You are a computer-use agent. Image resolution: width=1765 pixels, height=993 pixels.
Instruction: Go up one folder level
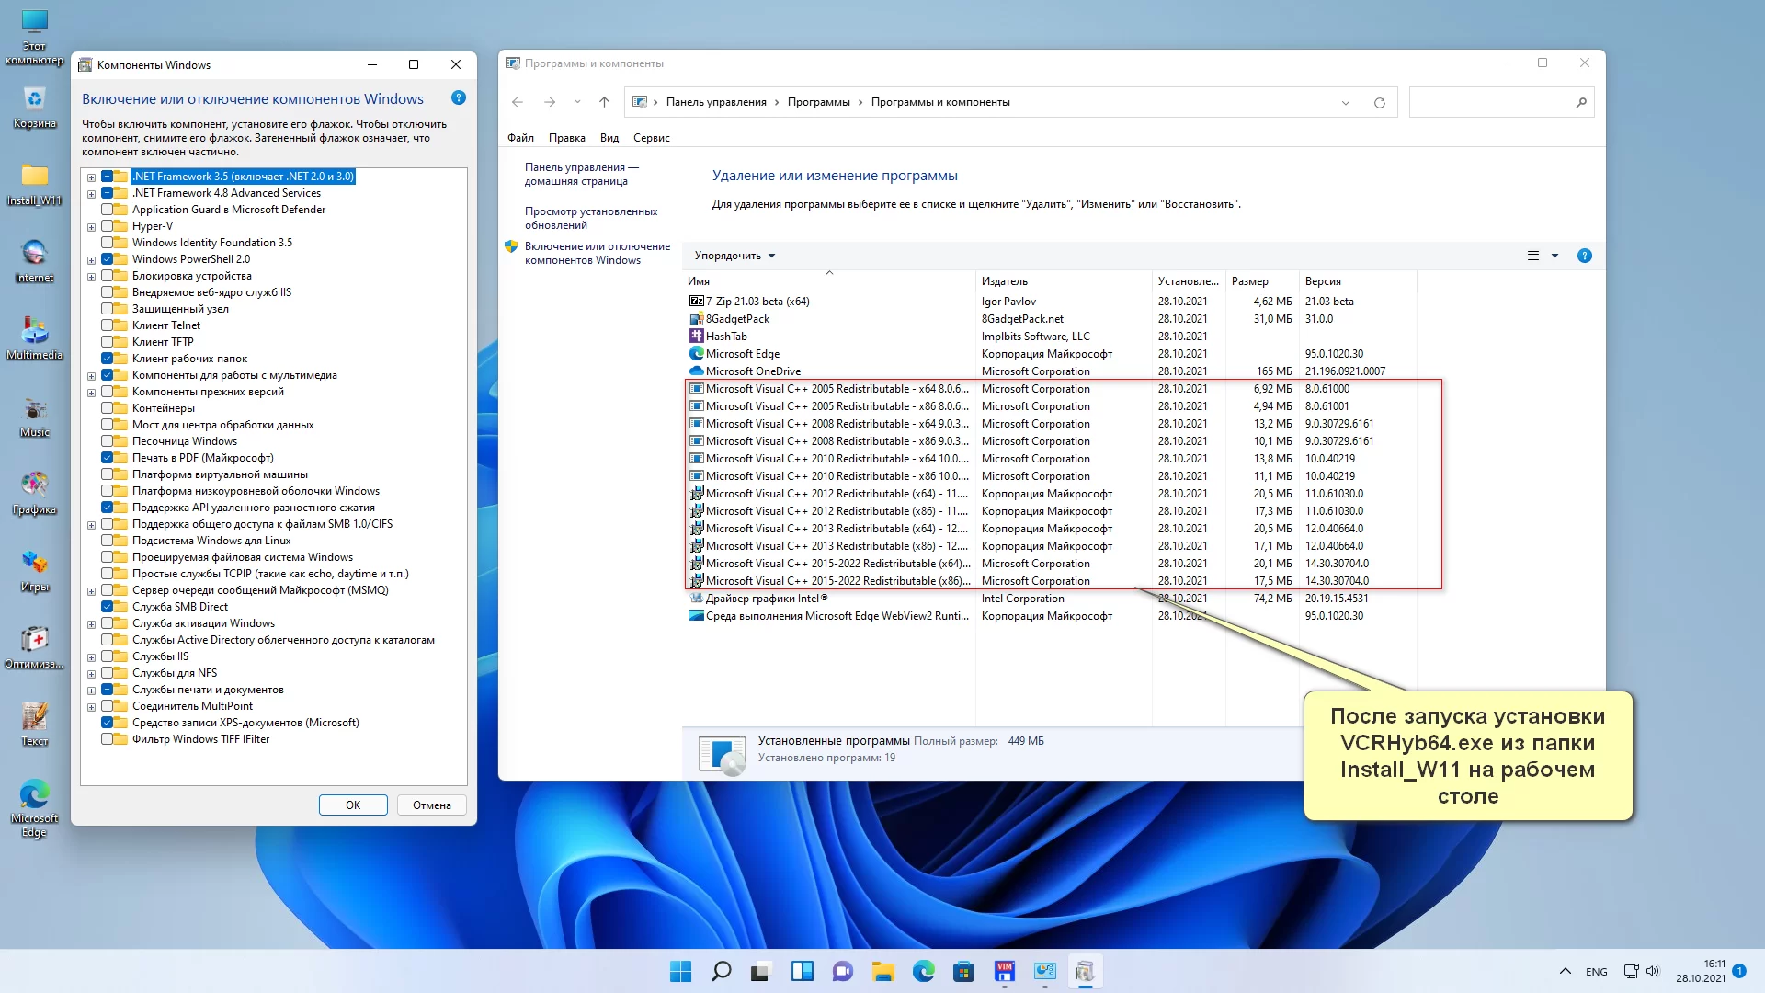tap(604, 102)
